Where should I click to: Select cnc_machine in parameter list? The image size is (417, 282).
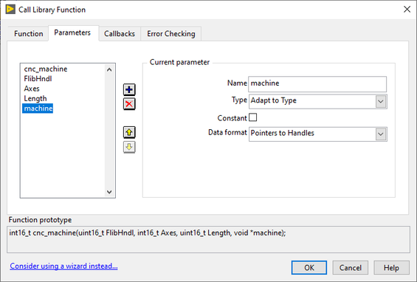pyautogui.click(x=46, y=69)
